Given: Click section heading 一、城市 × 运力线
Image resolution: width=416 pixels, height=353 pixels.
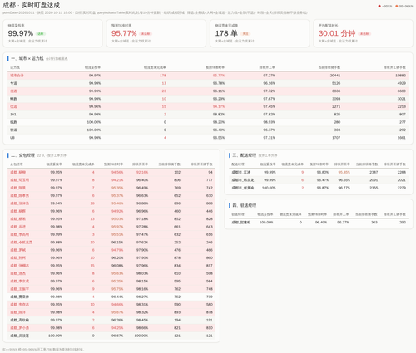Looking at the screenshot, I should (27, 58).
